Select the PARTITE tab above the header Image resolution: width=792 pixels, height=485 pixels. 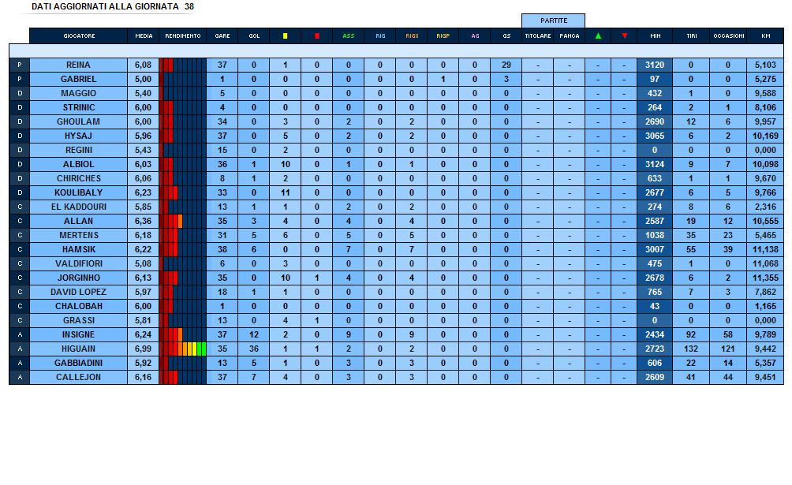(x=553, y=21)
